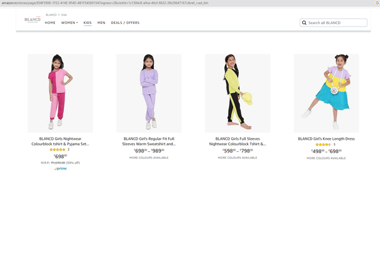Open the HOME navigation tab
This screenshot has height=253, width=380.
(x=50, y=23)
